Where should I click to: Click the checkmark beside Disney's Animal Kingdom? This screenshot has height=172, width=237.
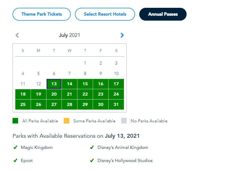(92, 147)
